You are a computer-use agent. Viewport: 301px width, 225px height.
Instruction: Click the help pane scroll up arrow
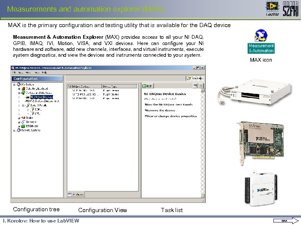click(202, 90)
